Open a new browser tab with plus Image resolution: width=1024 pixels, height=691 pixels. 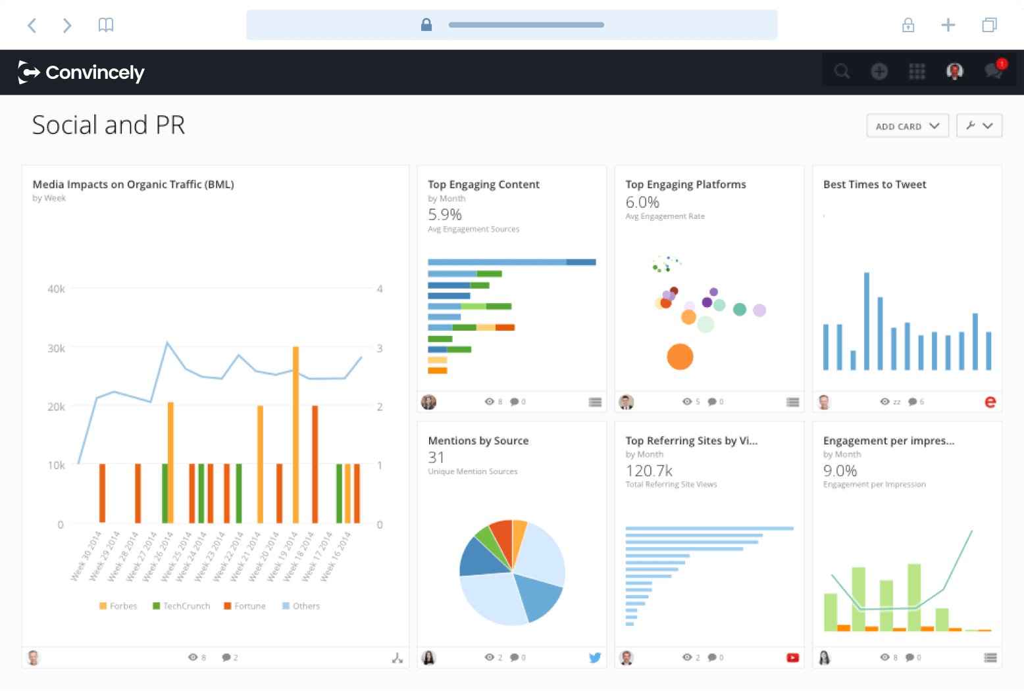[948, 25]
